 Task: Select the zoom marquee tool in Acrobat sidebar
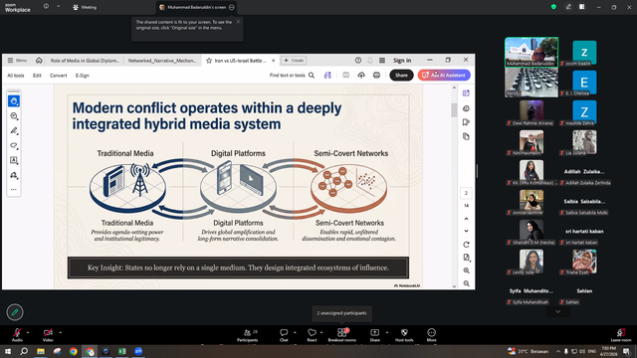(14, 116)
